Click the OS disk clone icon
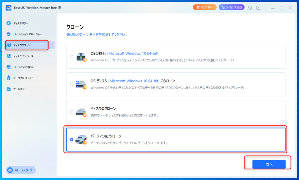This screenshot has width=299, height=180. 81,85
